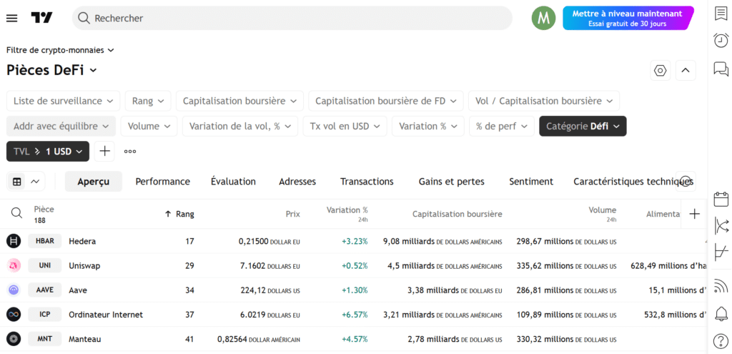
Task: Open the hamburger main menu
Action: (x=11, y=18)
